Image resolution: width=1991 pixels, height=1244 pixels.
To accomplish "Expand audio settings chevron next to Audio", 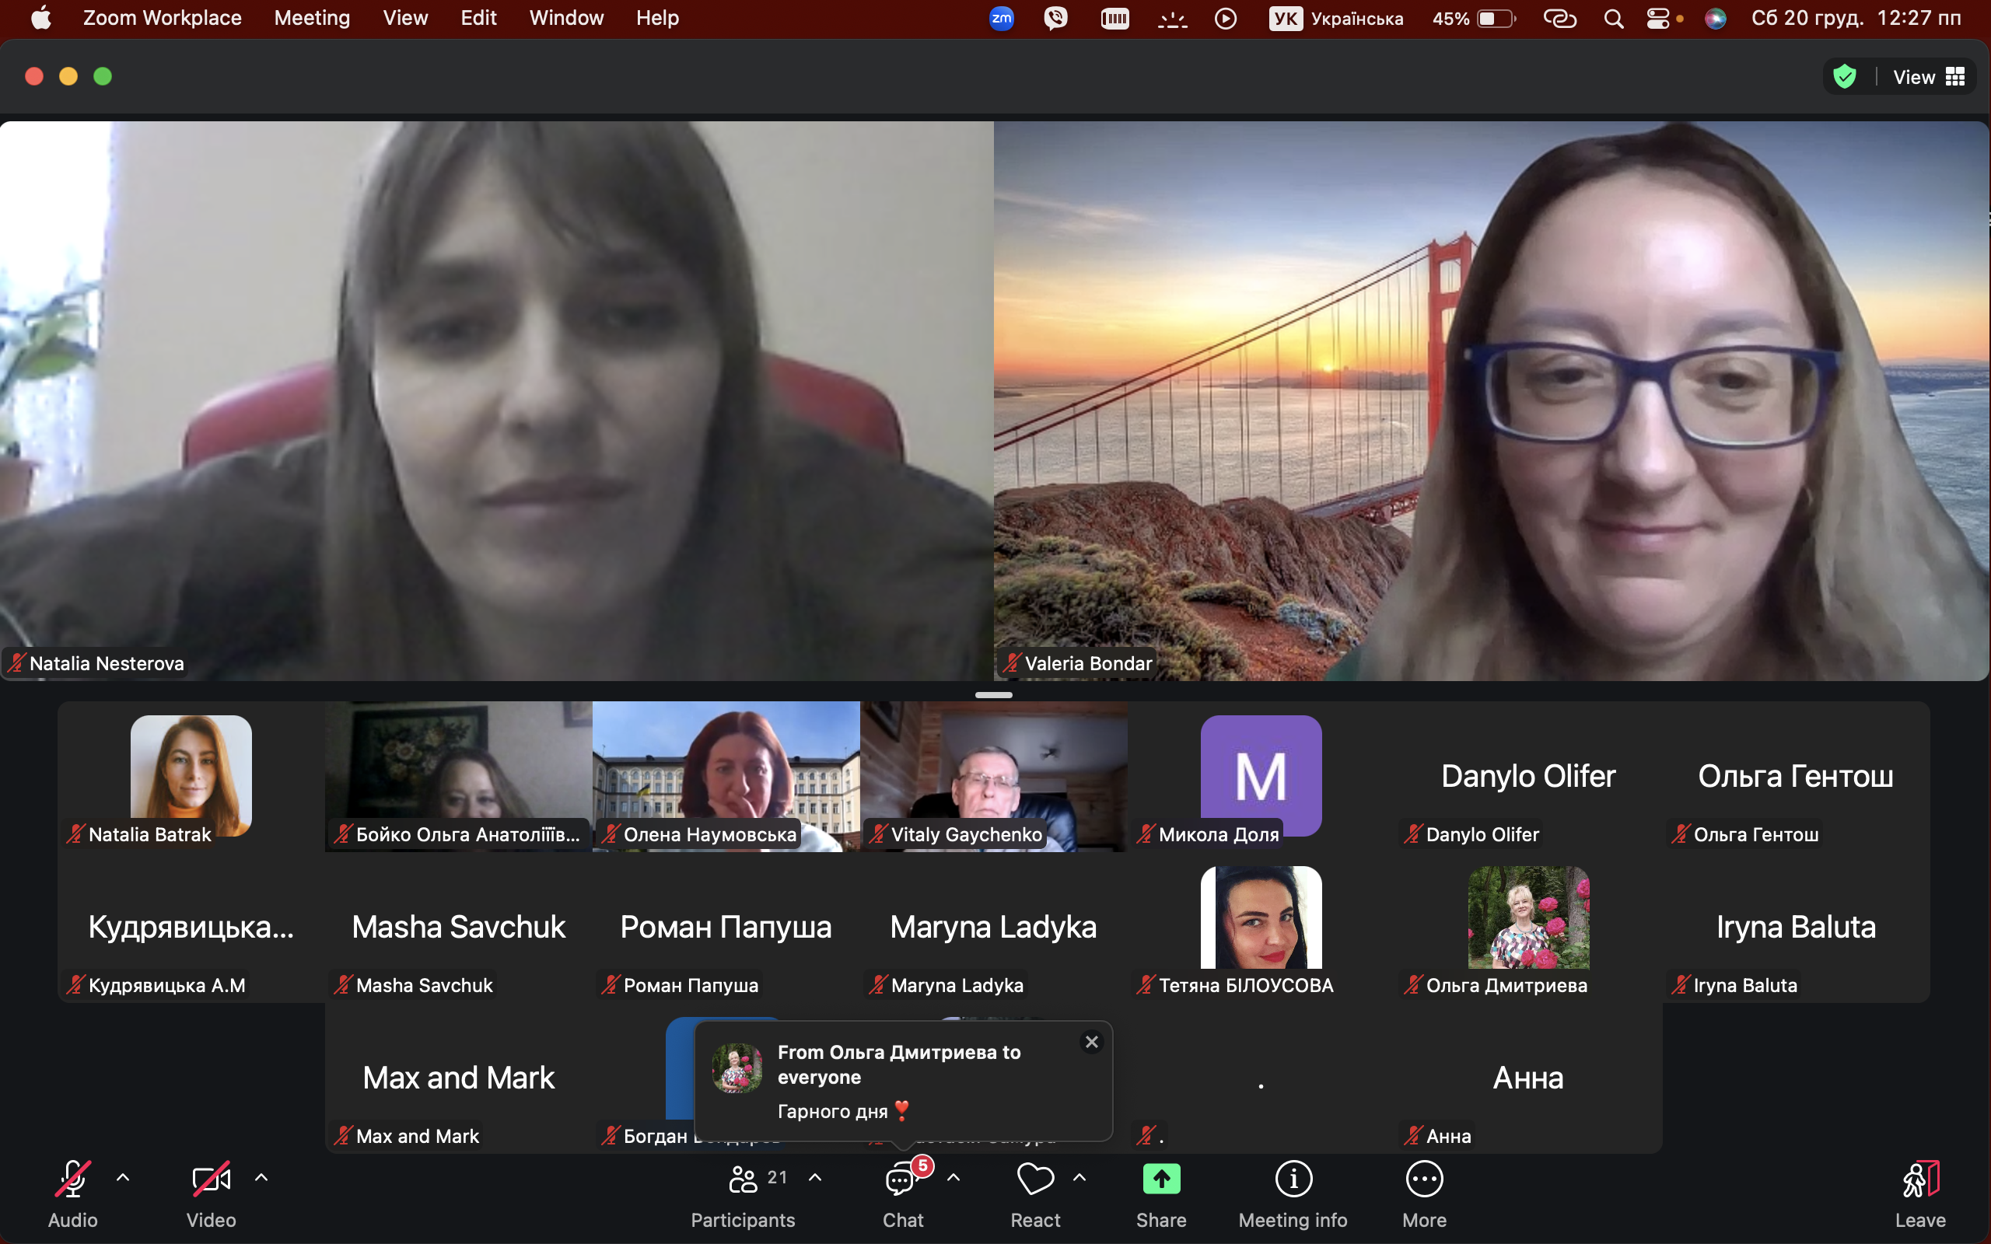I will coord(123,1177).
